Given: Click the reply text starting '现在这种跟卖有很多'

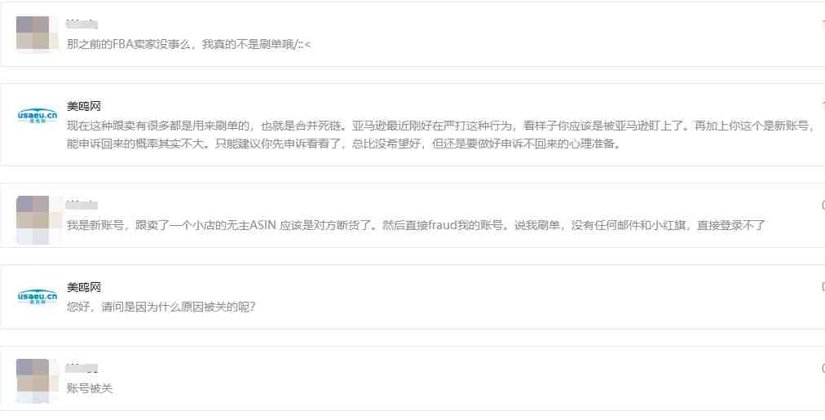Looking at the screenshot, I should tap(441, 135).
